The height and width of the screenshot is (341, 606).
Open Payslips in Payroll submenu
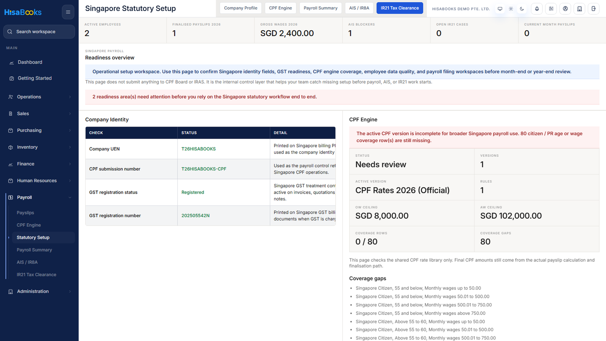point(25,213)
